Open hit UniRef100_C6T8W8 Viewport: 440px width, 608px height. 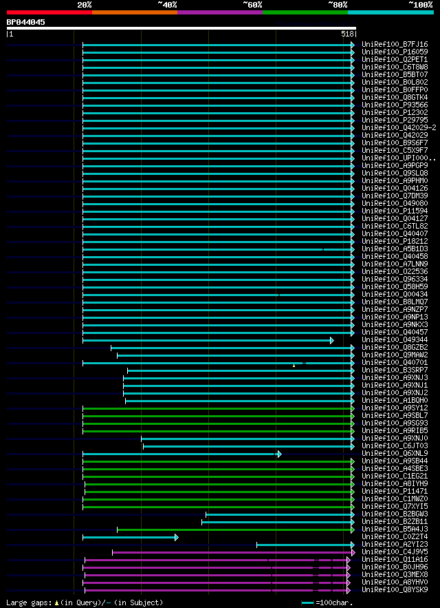395,67
